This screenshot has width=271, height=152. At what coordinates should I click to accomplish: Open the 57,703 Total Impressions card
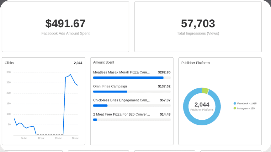coord(198,27)
